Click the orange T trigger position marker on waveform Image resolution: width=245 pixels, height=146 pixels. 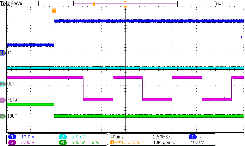(54, 11)
